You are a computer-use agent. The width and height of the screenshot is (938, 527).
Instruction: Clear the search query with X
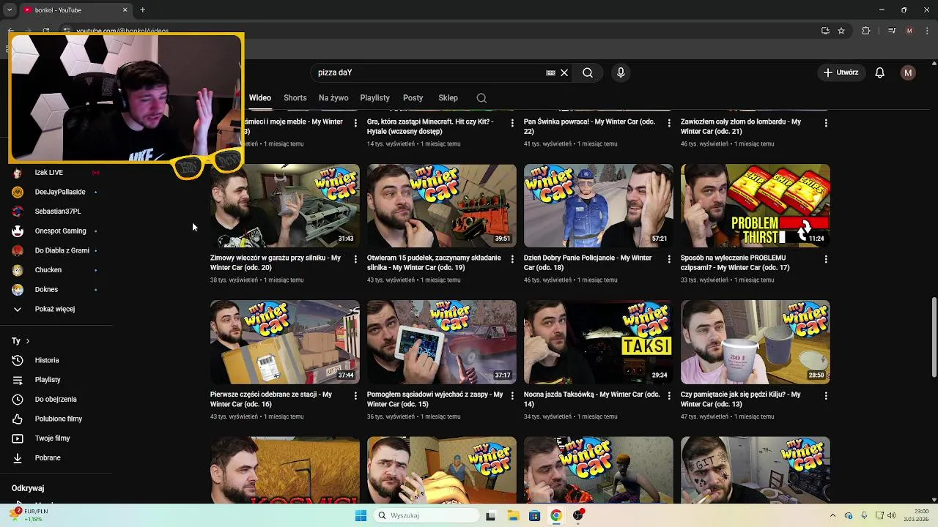(564, 72)
